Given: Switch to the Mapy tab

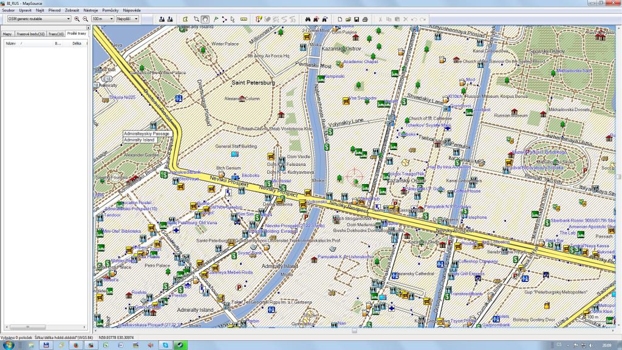Looking at the screenshot, I should coord(7,34).
